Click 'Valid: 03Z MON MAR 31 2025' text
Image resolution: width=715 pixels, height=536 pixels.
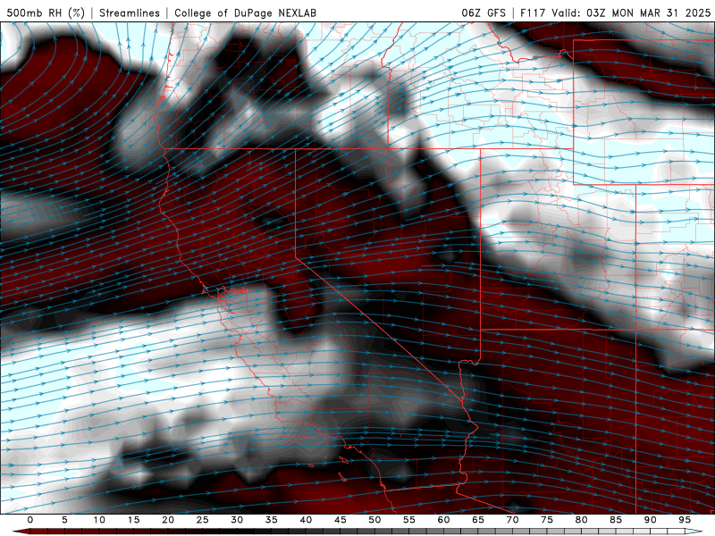(631, 13)
